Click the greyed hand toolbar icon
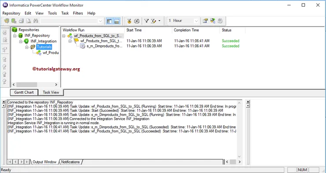The height and width of the screenshot is (173, 326). [220, 21]
